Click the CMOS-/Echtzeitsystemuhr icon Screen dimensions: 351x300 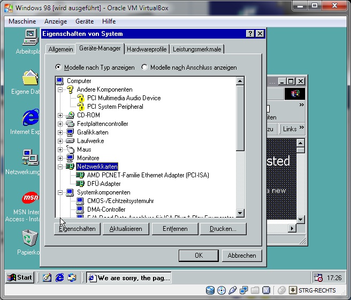click(x=80, y=201)
